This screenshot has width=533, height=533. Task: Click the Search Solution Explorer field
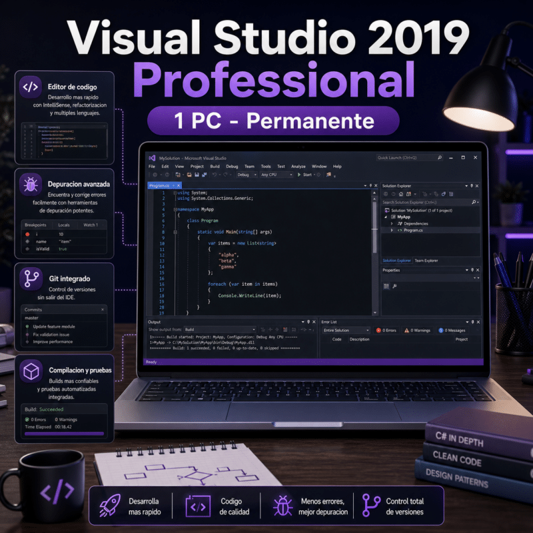[430, 203]
